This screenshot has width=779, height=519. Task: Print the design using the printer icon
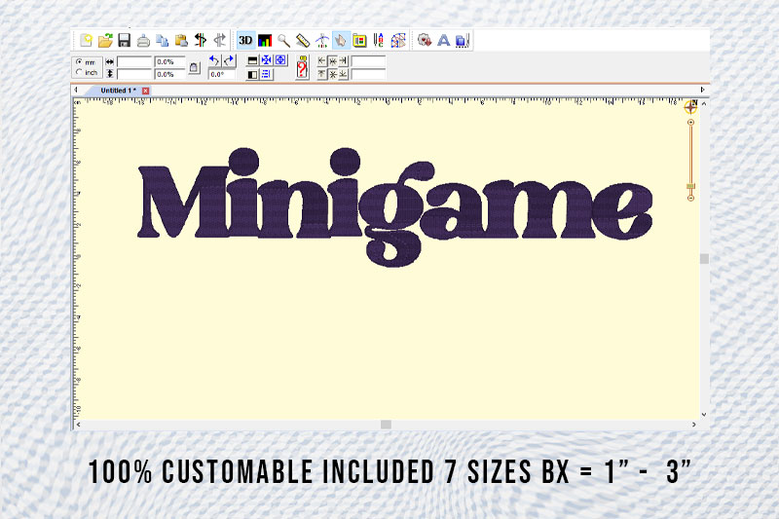click(x=143, y=40)
